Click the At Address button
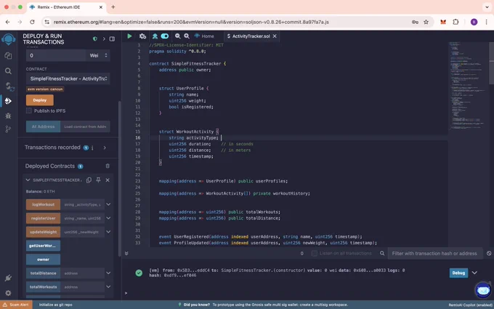 pos(43,127)
